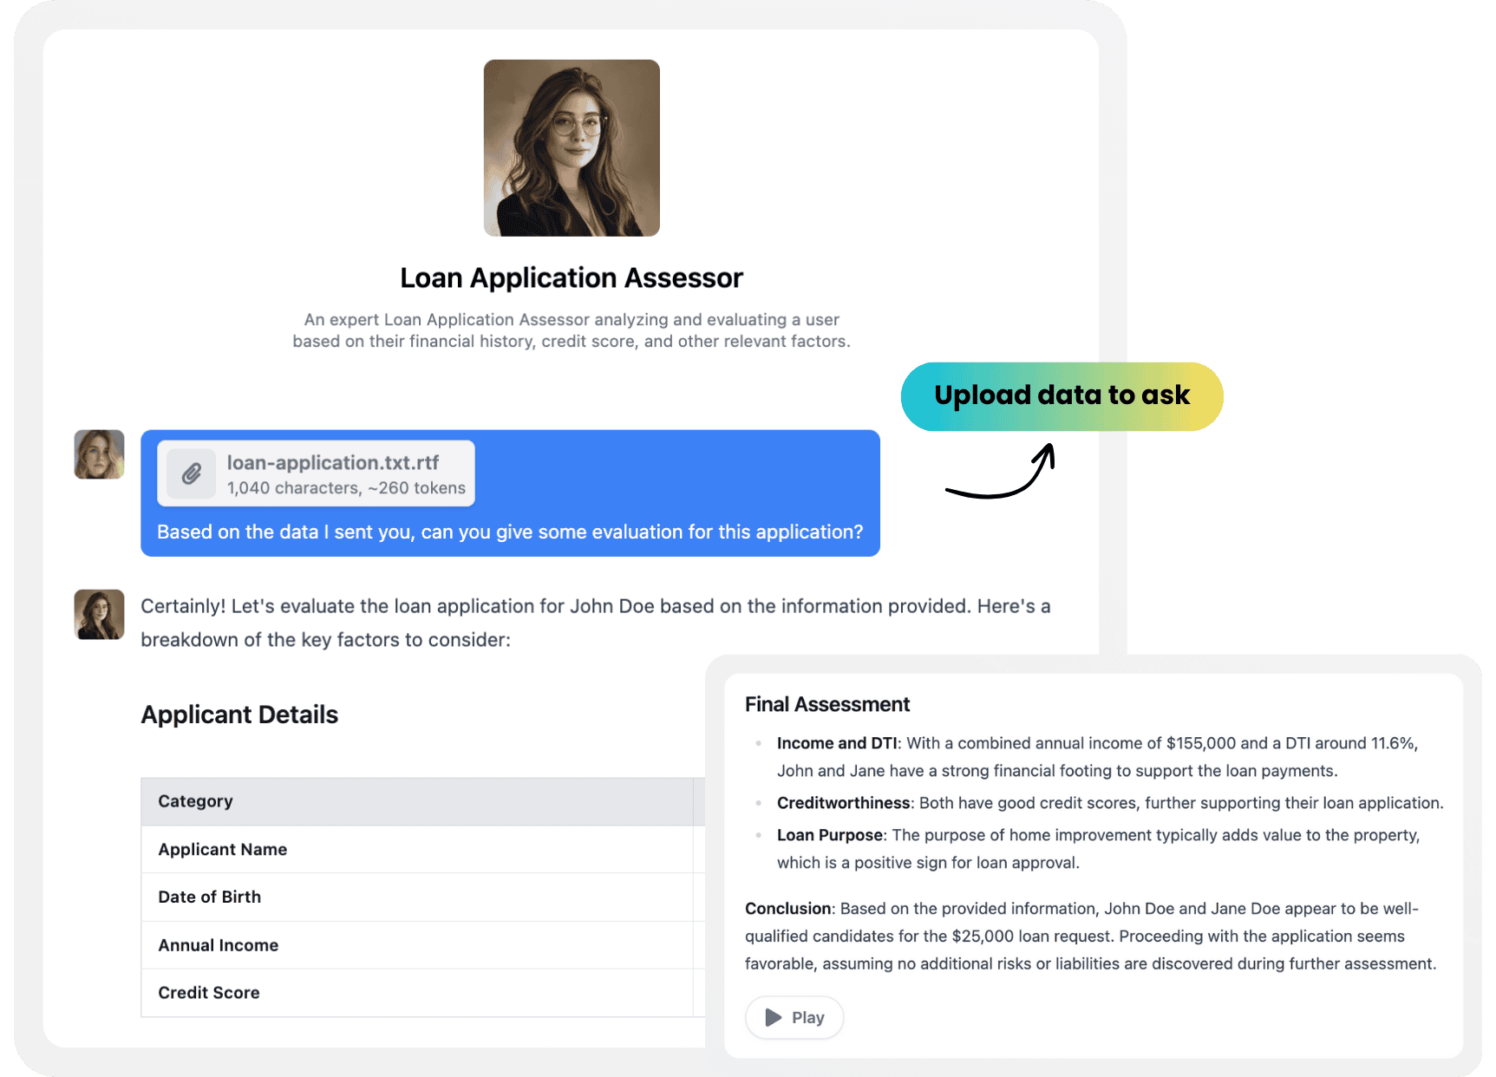Screen dimensions: 1496x1077
Task: Select the Annual Income table row
Action: pyautogui.click(x=422, y=945)
